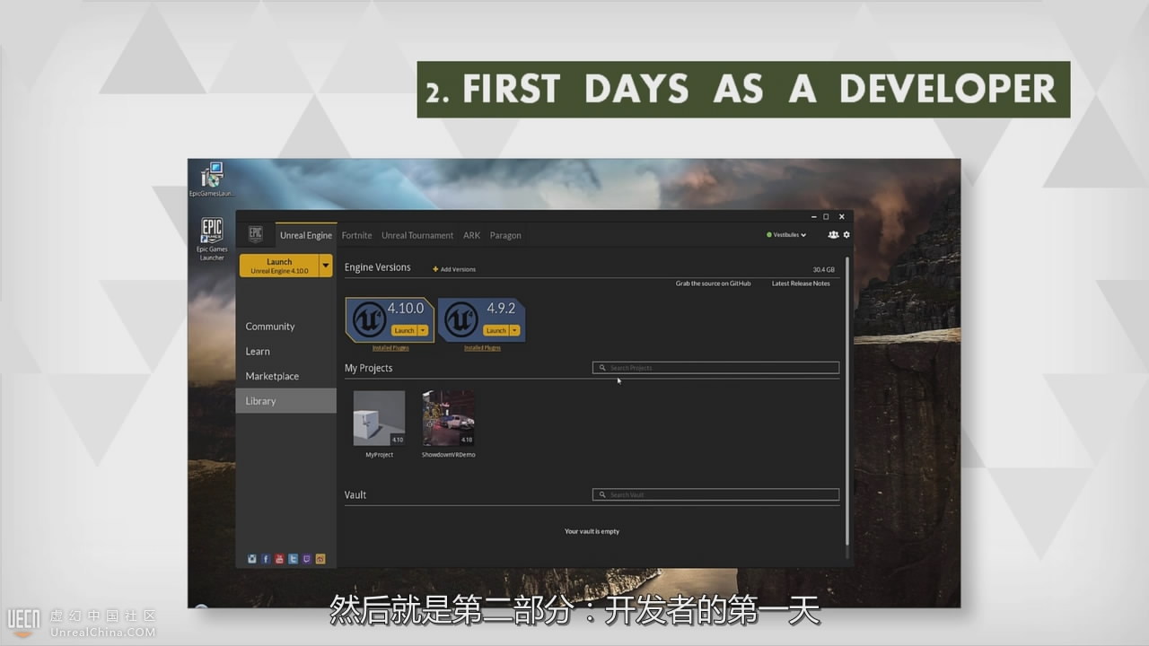Switch to the ARK tab
Screen dimensions: 1149x646
471,235
